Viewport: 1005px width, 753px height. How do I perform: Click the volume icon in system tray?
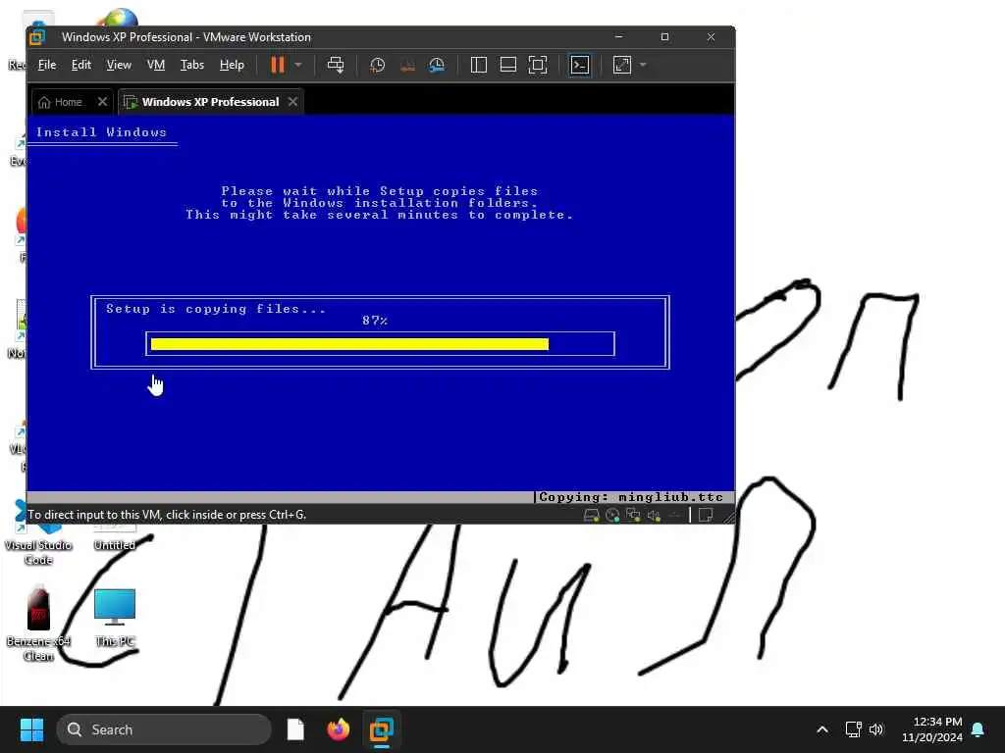[x=876, y=729]
